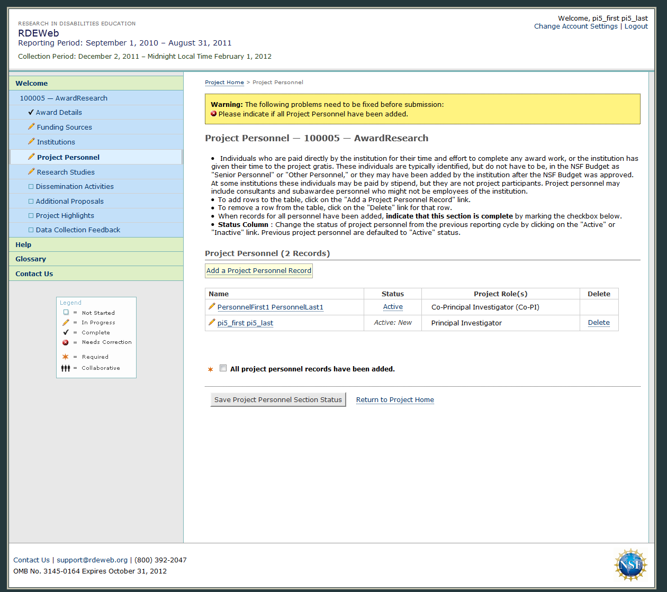This screenshot has height=592, width=667.
Task: Click the Logout link
Action: coord(636,26)
